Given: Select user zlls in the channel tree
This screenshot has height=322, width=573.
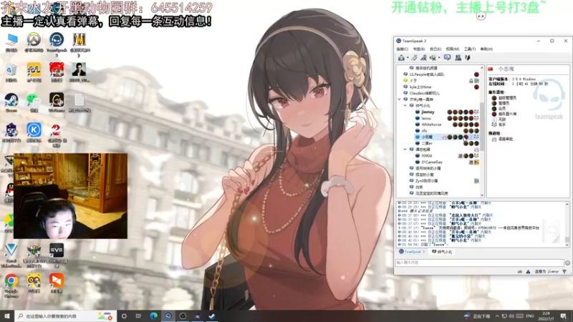Looking at the screenshot, I should pyautogui.click(x=424, y=131).
